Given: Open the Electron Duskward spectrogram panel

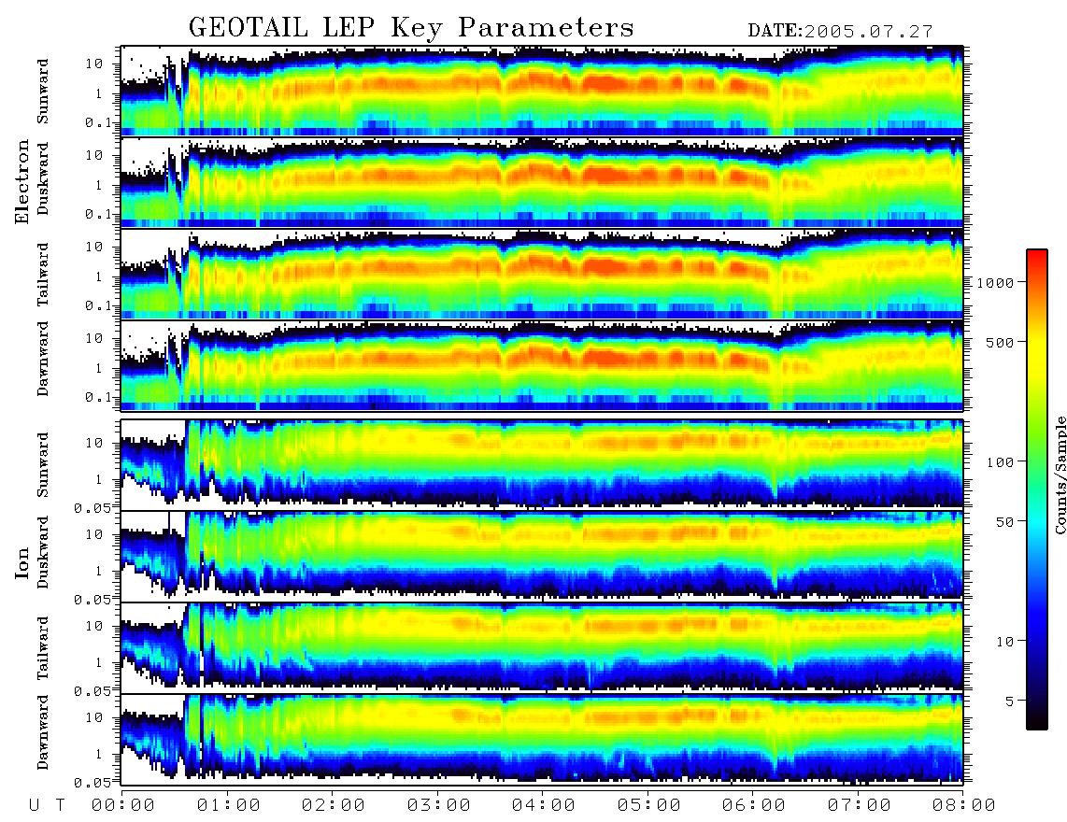Looking at the screenshot, I should pyautogui.click(x=542, y=182).
